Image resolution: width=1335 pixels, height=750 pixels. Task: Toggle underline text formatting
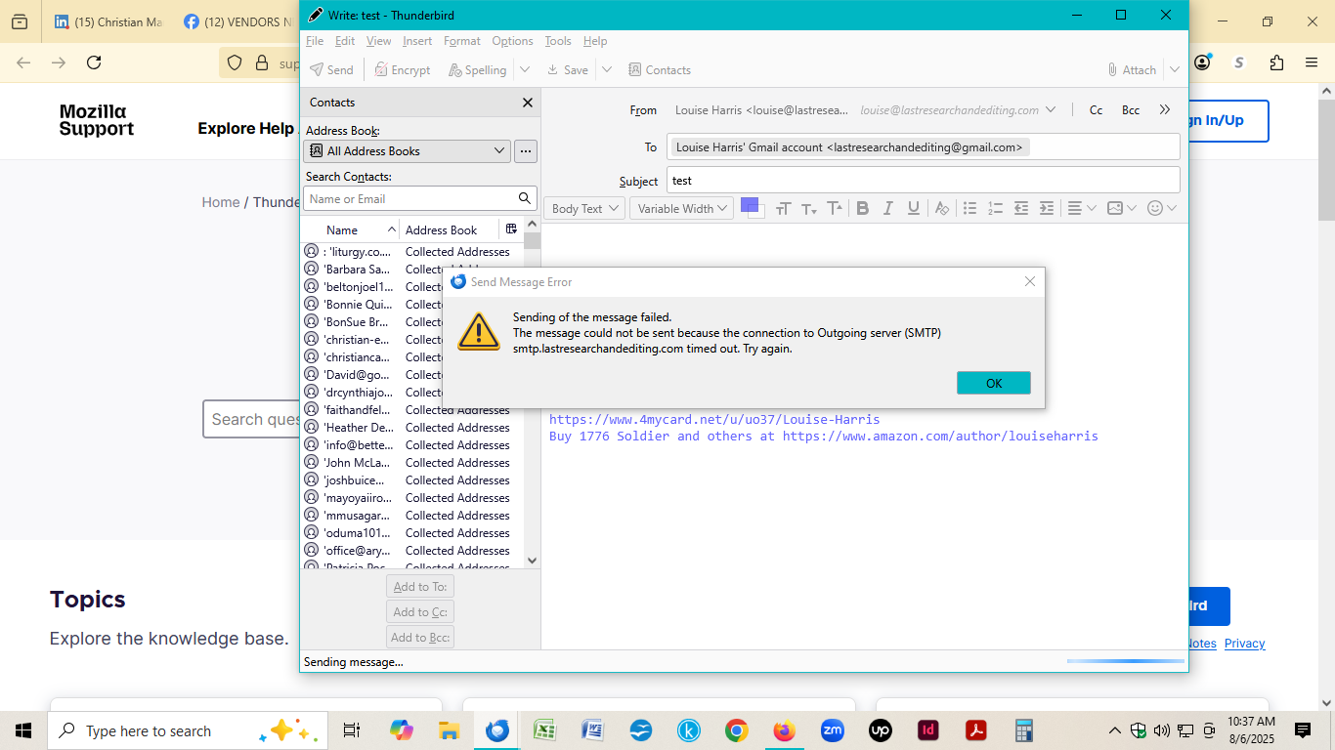(x=913, y=208)
